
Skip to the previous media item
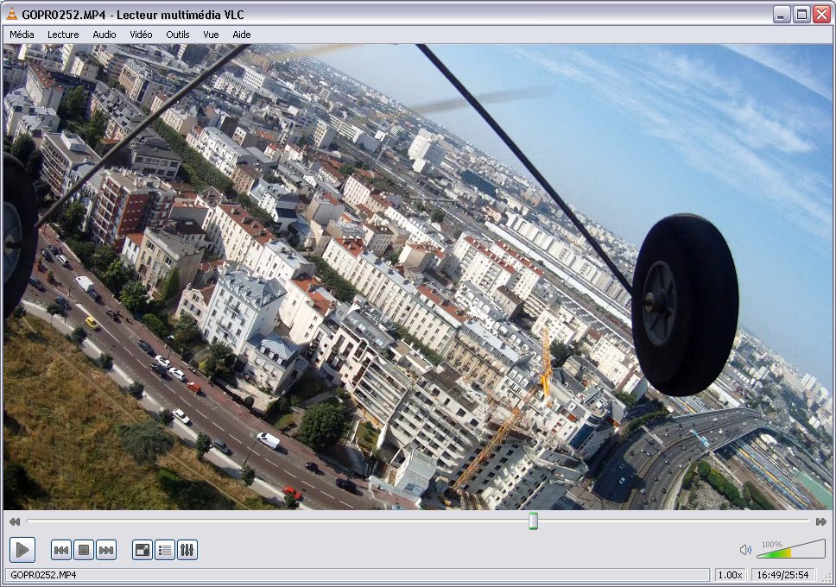click(x=61, y=550)
